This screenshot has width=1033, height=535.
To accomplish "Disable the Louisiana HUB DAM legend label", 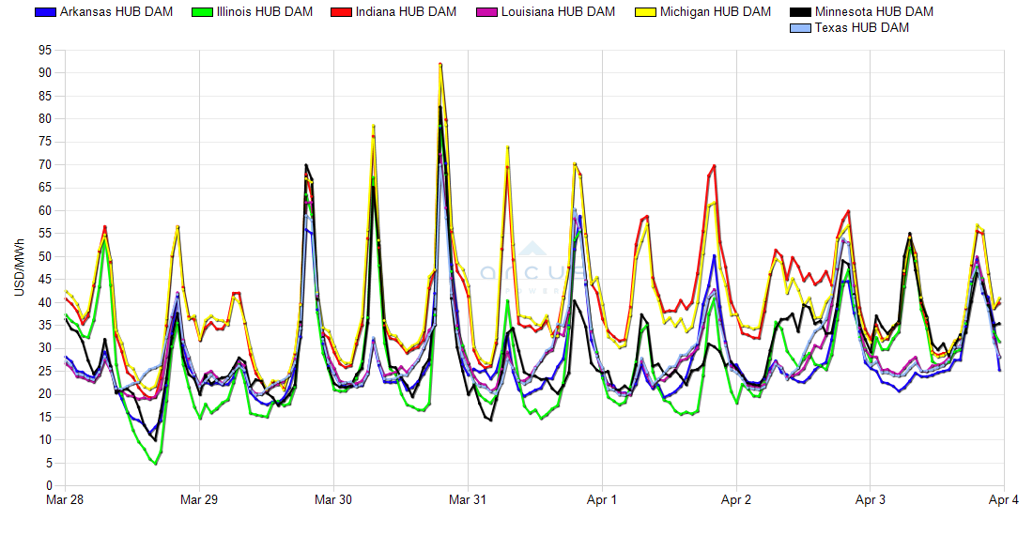I will pos(558,12).
